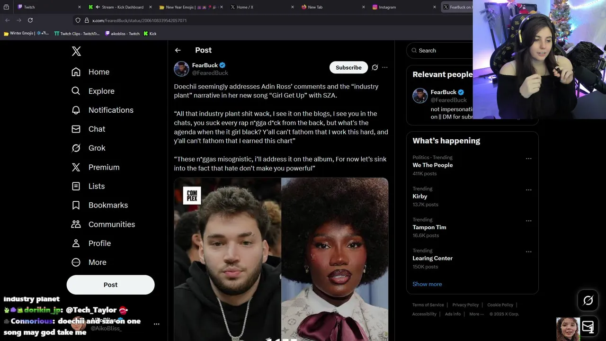Open the Kirby trending topic

click(419, 196)
